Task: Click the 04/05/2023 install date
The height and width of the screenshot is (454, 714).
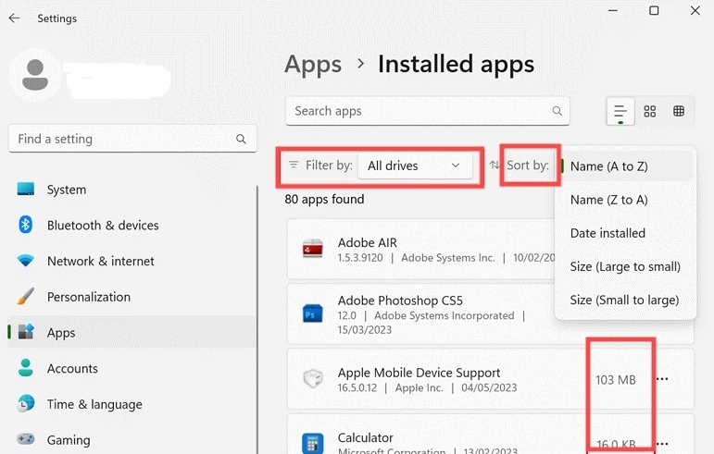Action: (489, 387)
